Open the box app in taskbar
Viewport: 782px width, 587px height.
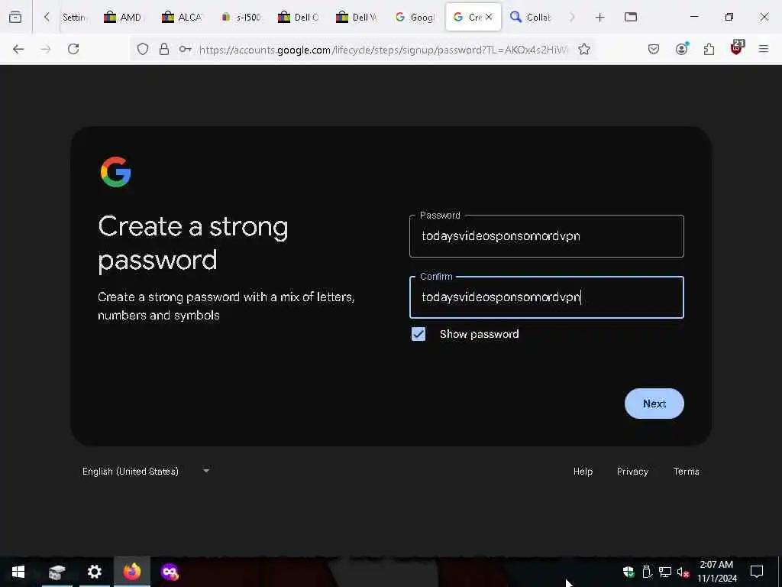pos(57,572)
